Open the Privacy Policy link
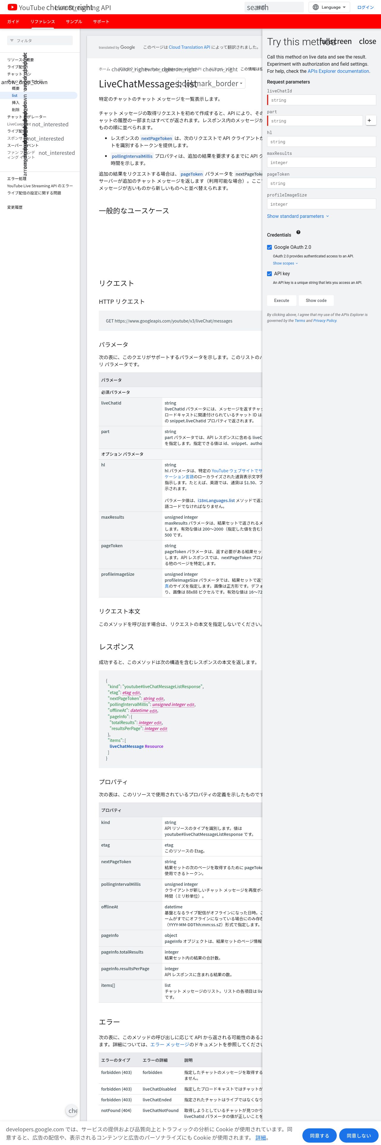Screen dimensions: 381x1145 point(325,320)
